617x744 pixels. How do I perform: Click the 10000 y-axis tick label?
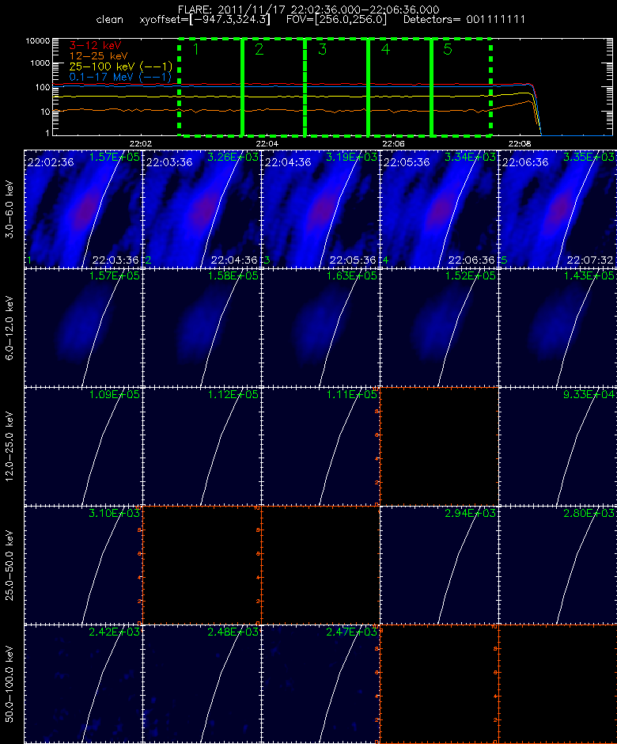coord(38,41)
